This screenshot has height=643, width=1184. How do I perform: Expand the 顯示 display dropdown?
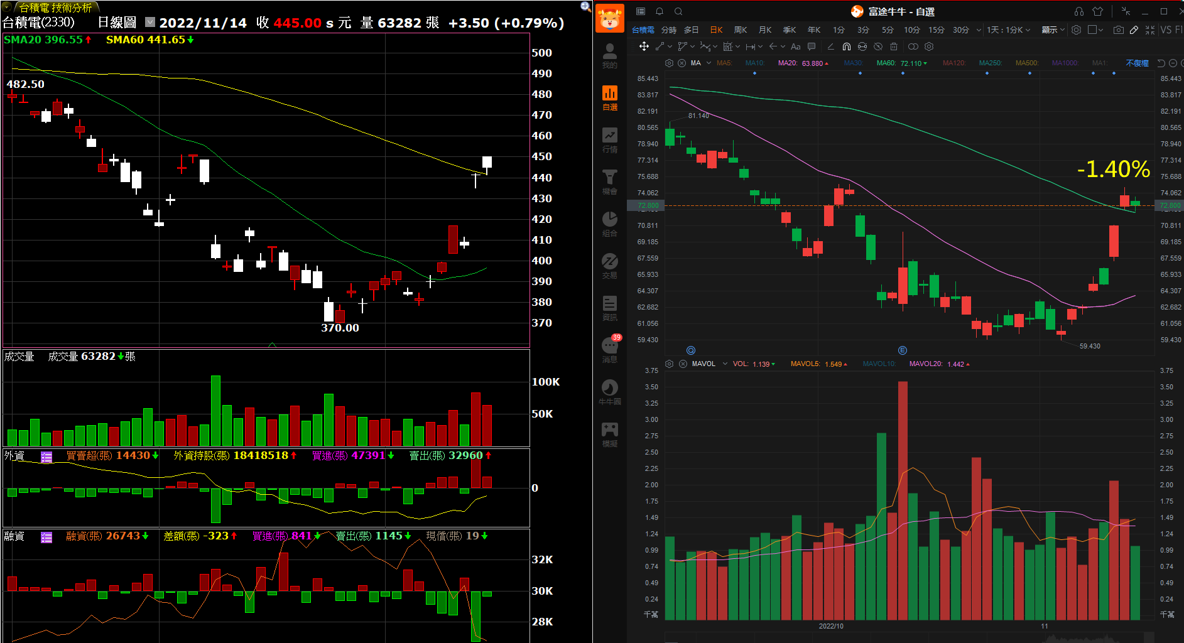click(x=1053, y=30)
